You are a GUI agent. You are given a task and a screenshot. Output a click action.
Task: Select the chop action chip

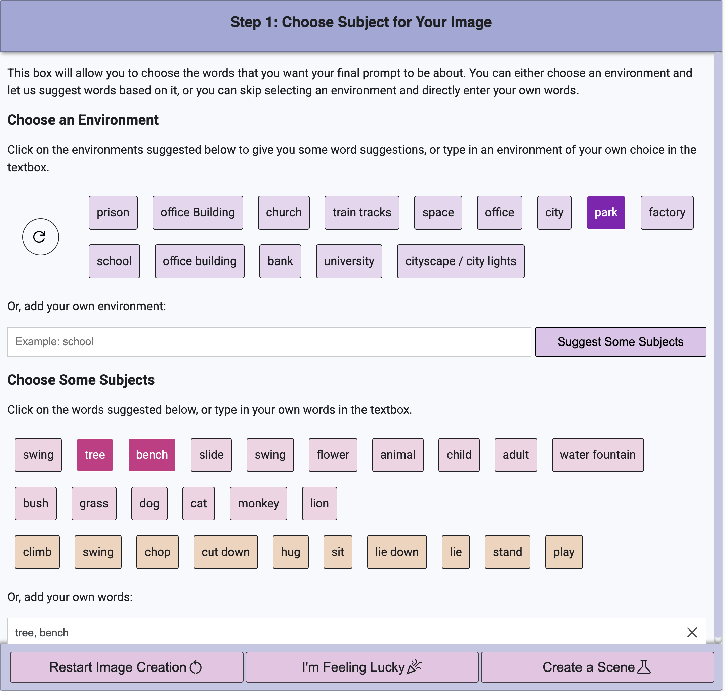[157, 552]
